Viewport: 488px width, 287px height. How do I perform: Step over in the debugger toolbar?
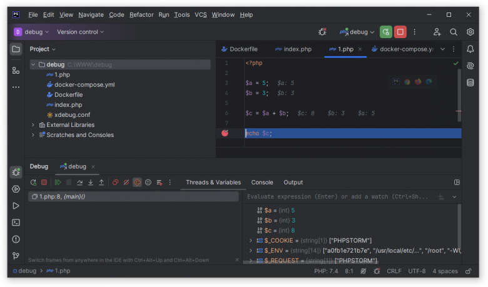point(79,183)
